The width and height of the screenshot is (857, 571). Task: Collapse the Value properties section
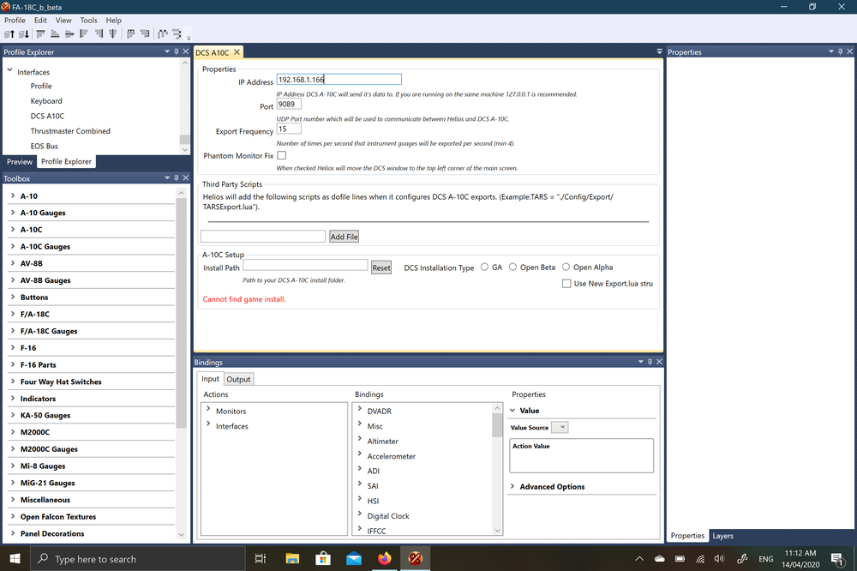[512, 410]
